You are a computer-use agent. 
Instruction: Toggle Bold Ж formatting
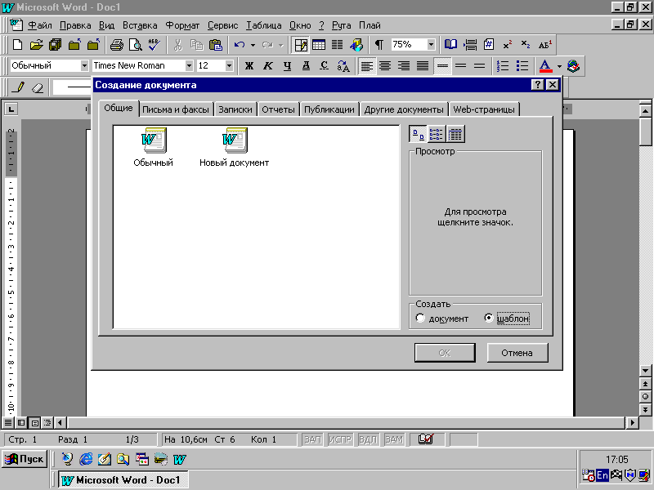point(249,66)
